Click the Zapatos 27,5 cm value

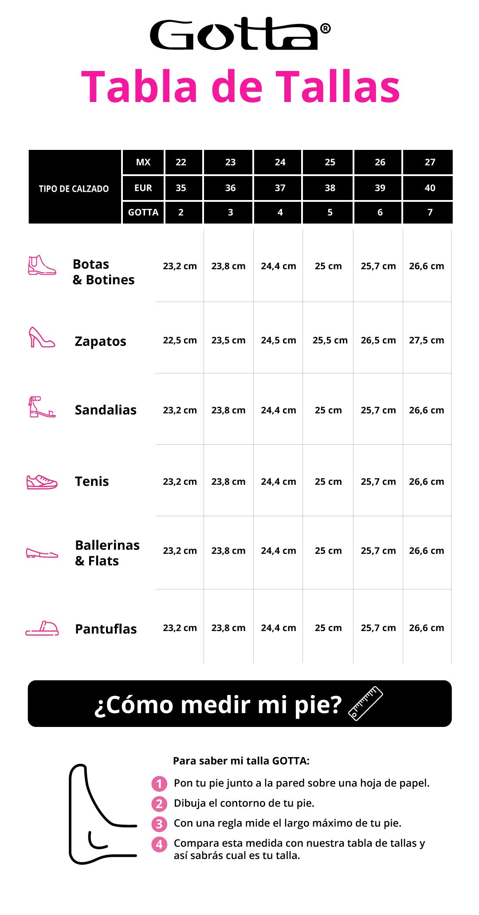pyautogui.click(x=427, y=340)
